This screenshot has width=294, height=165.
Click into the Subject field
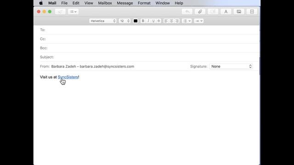pyautogui.click(x=149, y=57)
